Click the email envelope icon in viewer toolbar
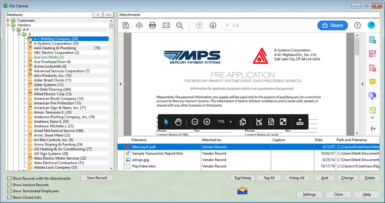The width and height of the screenshot is (385, 203). click(x=166, y=25)
